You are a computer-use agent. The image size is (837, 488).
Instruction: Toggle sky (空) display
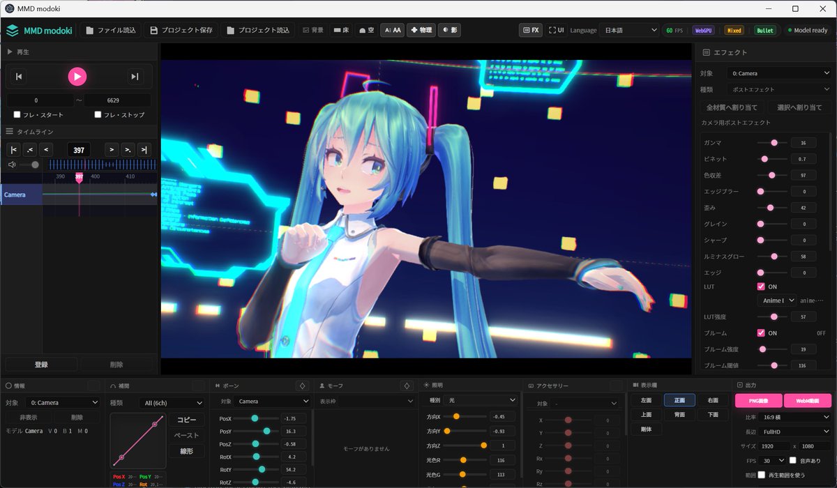[x=366, y=31]
